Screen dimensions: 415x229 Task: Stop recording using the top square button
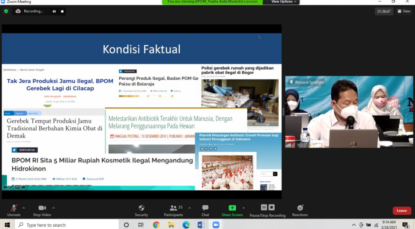(x=62, y=11)
